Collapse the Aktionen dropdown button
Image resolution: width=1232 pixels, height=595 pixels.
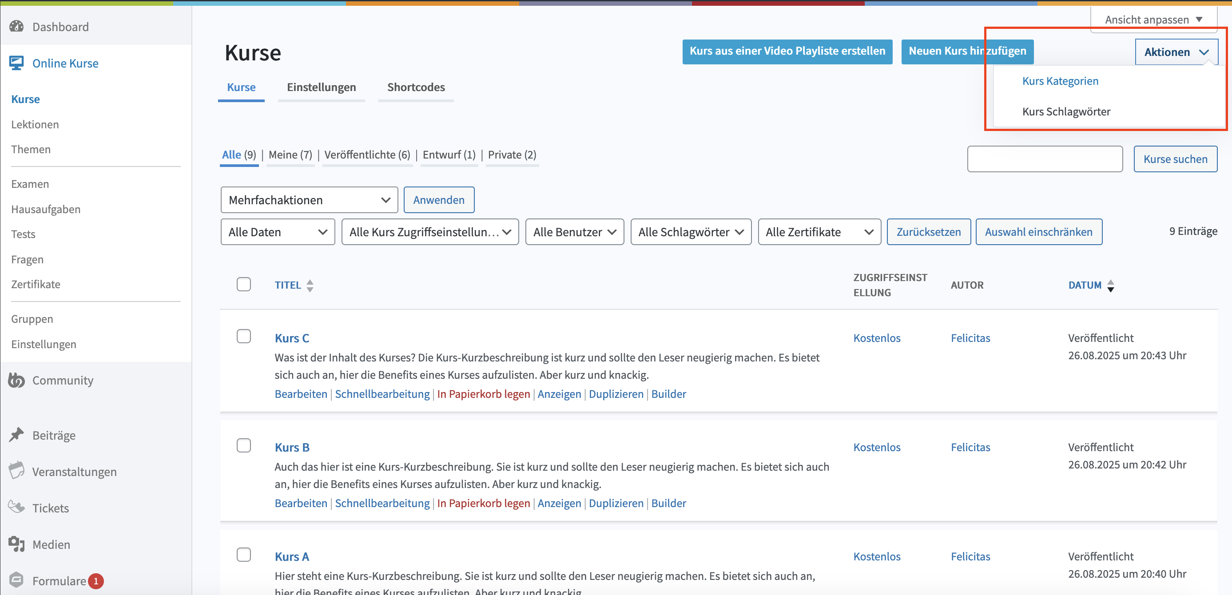tap(1176, 52)
